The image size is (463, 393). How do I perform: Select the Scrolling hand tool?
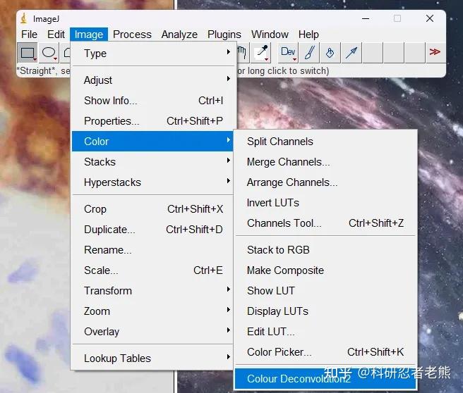click(241, 53)
